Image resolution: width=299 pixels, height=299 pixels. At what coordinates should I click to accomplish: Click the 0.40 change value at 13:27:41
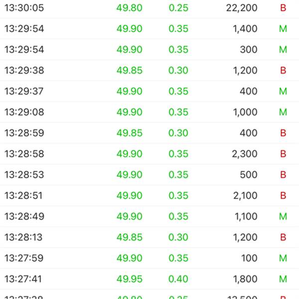pyautogui.click(x=178, y=279)
